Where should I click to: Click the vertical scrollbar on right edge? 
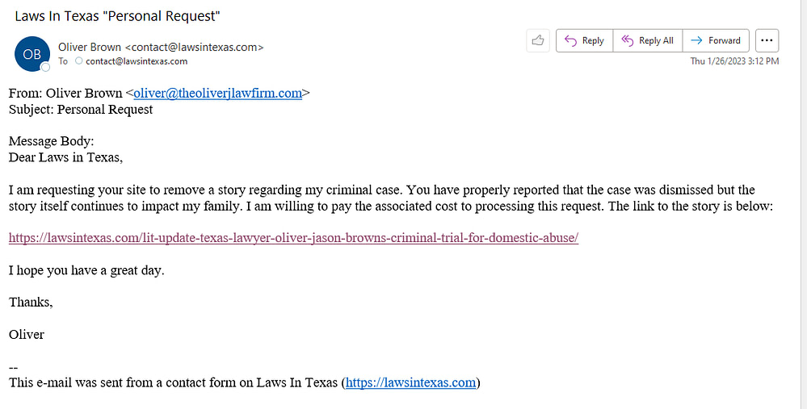point(804,205)
